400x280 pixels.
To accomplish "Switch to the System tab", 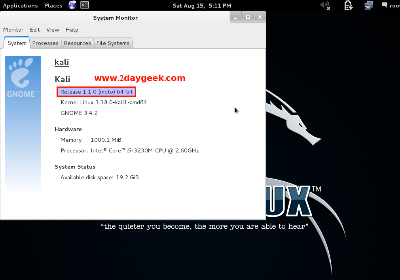I will (x=17, y=43).
